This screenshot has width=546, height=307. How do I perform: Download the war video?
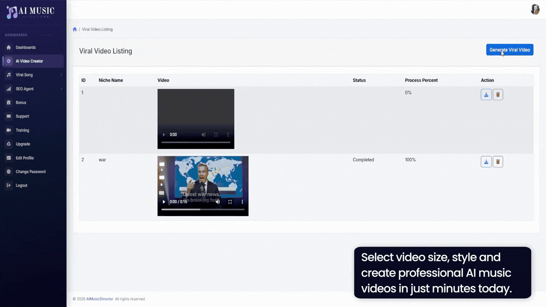486,162
